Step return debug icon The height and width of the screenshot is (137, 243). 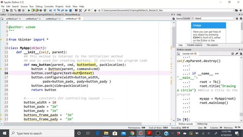tap(62, 10)
